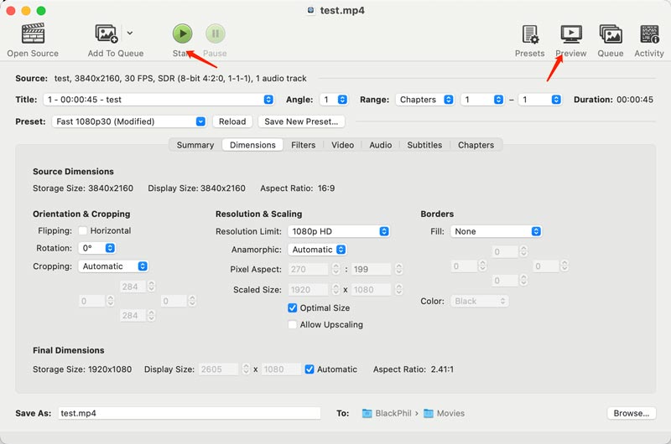Click the Open Source clapperboard icon
Image resolution: width=671 pixels, height=444 pixels.
tap(33, 34)
